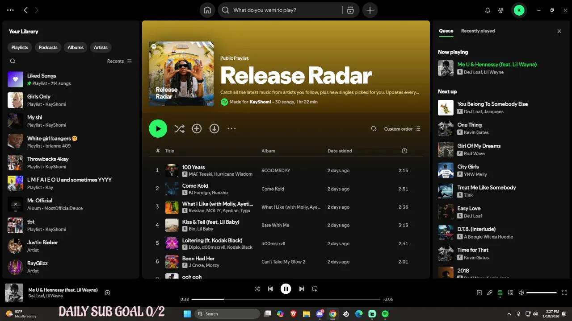The height and width of the screenshot is (321, 572).
Task: Open KayShomi profile link
Action: click(x=260, y=102)
